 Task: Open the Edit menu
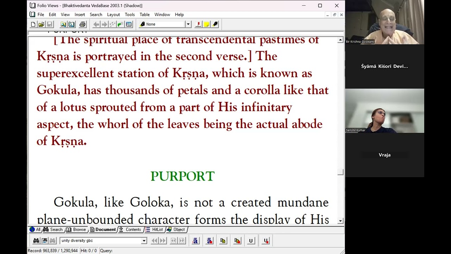coord(52,14)
